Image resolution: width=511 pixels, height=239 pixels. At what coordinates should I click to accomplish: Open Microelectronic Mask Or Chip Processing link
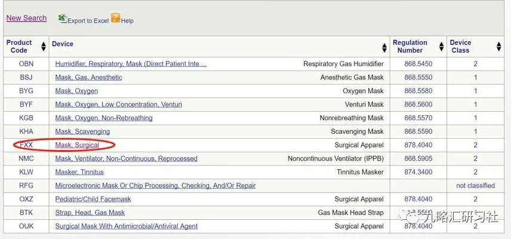coord(155,186)
